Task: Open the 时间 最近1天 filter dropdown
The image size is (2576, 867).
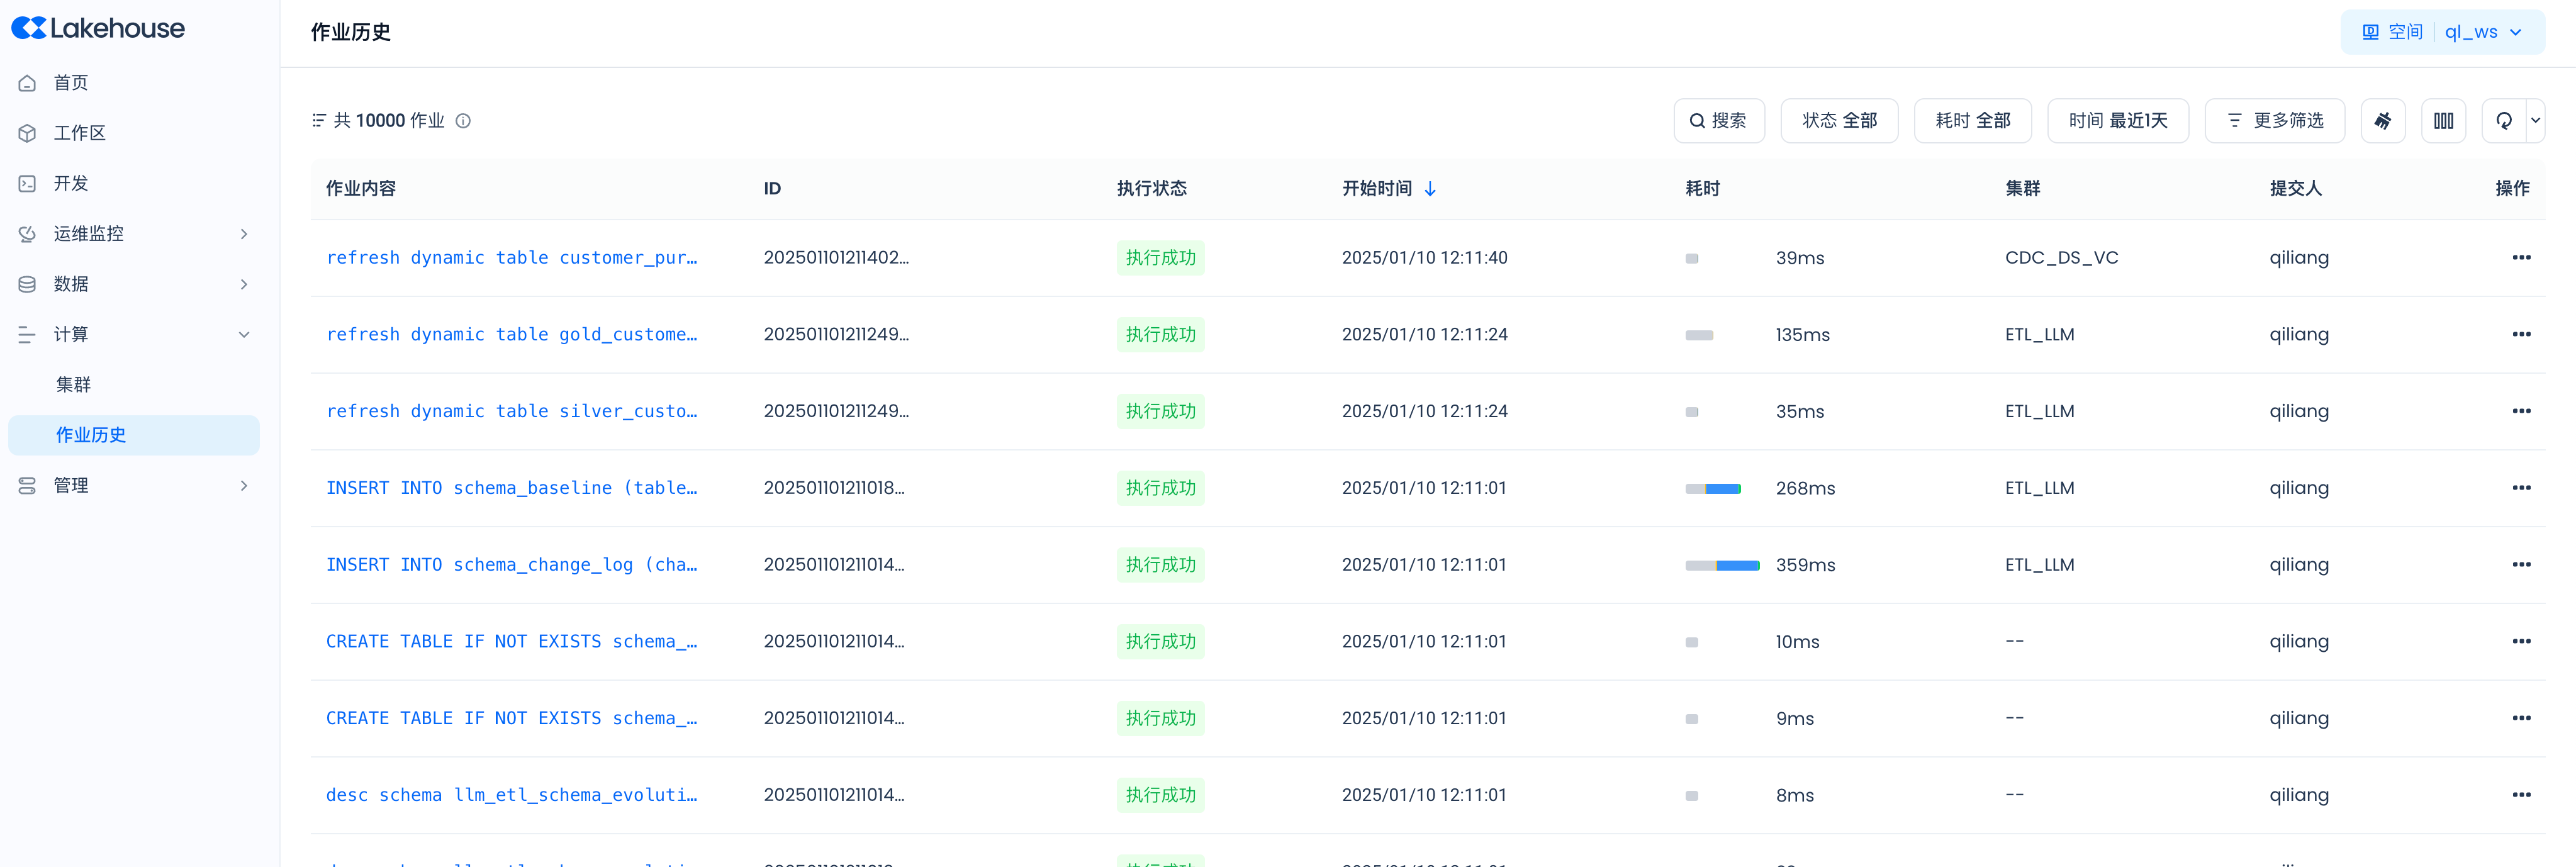Action: coord(2117,121)
